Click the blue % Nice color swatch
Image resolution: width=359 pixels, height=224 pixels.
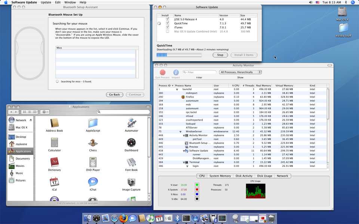pos(197,194)
